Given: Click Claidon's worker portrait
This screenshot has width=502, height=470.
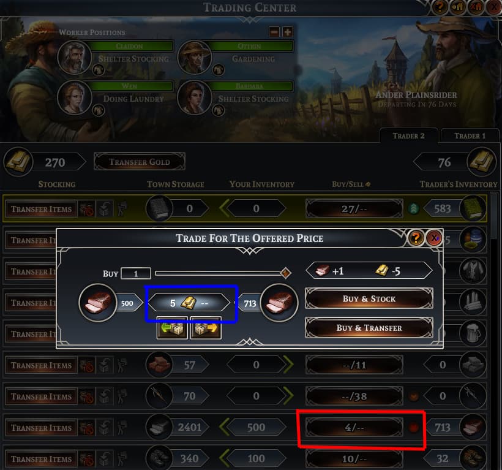Looking at the screenshot, I should pos(75,58).
